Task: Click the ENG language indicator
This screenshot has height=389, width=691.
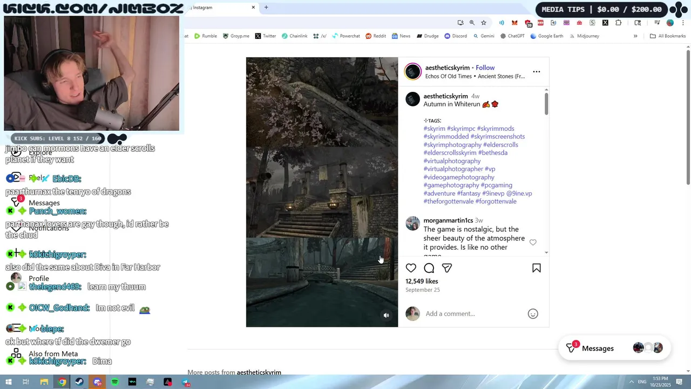Action: click(642, 382)
